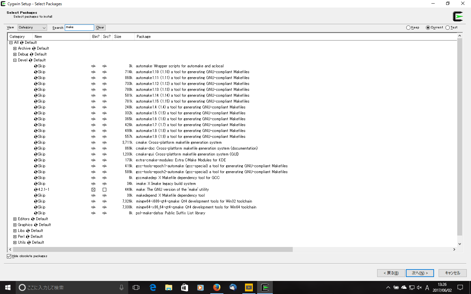Cycle the version icon 4.2.1-1 for make
Image resolution: width=471 pixels, height=294 pixels.
pos(36,189)
